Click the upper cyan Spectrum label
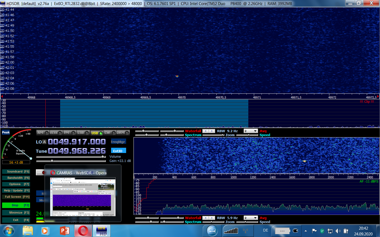Screen dimensions: 380x237 pyautogui.click(x=193, y=135)
